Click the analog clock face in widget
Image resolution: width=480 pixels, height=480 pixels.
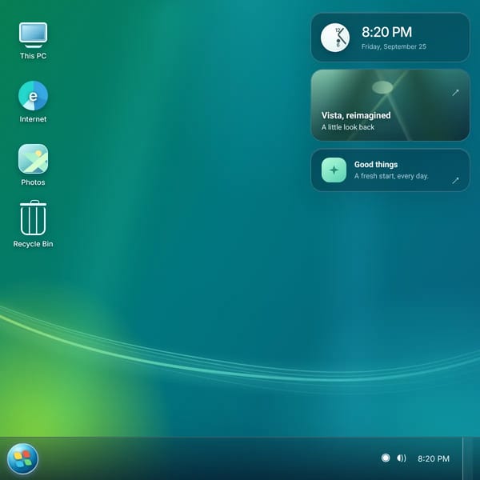pos(335,38)
